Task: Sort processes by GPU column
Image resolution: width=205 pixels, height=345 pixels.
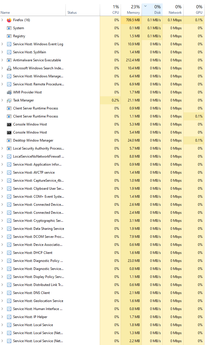Action: click(x=194, y=10)
